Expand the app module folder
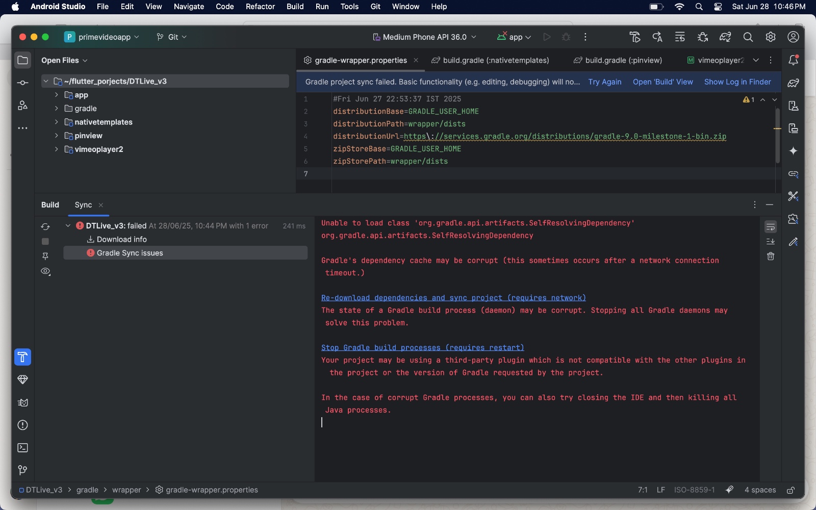 coord(57,95)
